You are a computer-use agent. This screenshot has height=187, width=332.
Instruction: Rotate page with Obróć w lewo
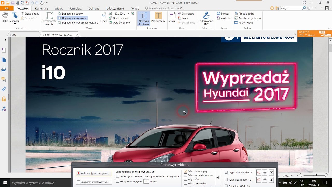coord(118,18)
